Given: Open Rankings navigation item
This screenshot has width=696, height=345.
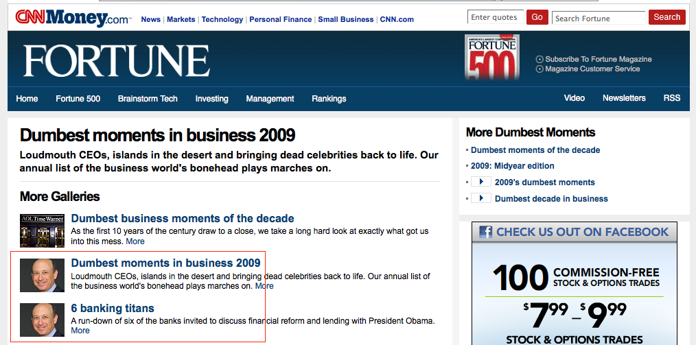Looking at the screenshot, I should tap(329, 99).
